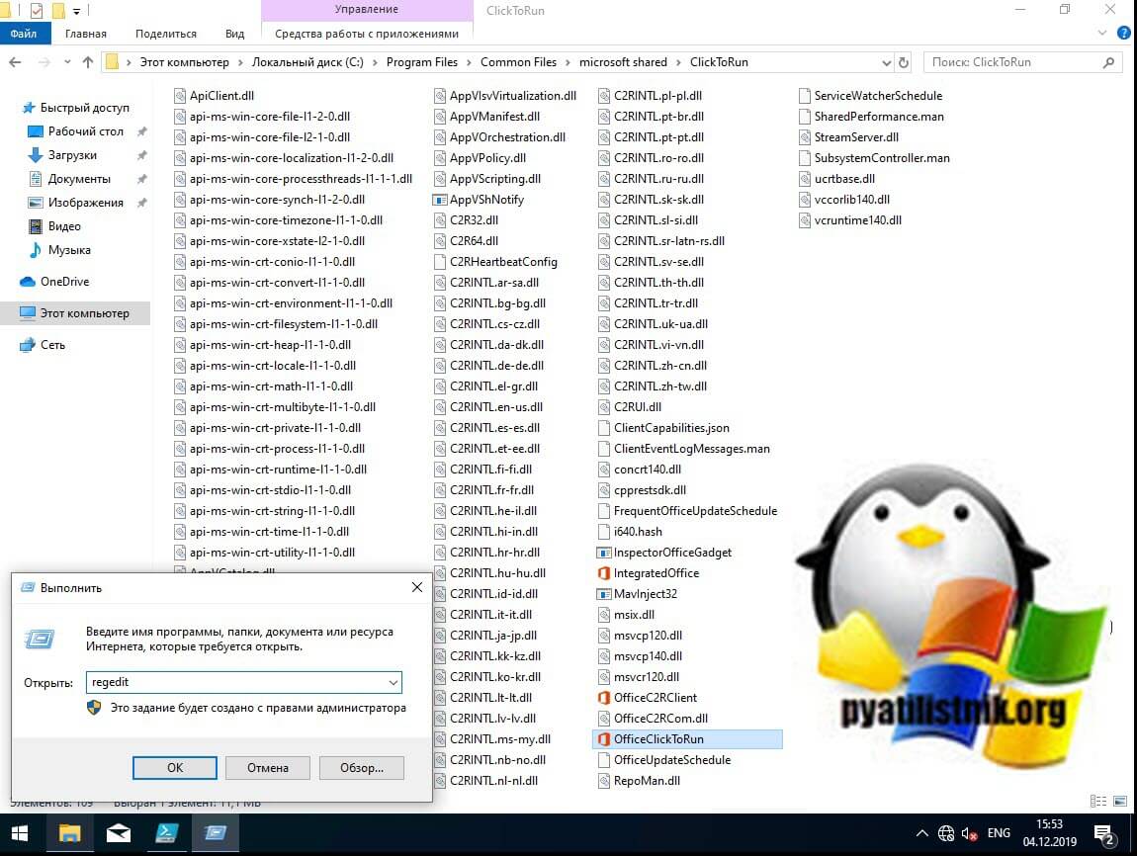Select the InspectorOfficeGadget executable icon

point(603,553)
